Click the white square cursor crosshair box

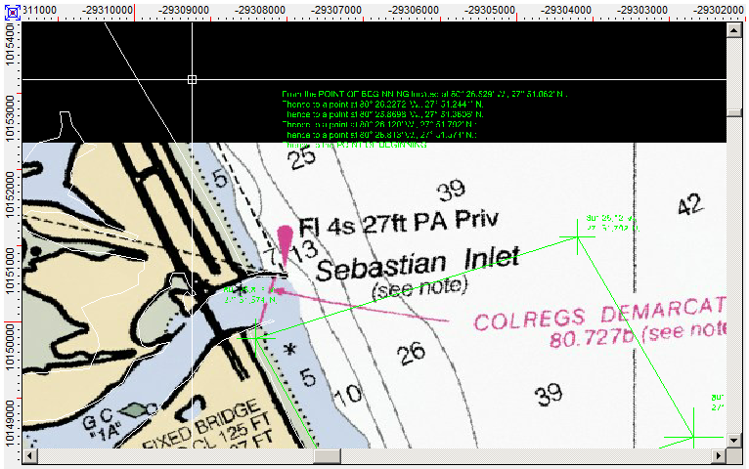tap(192, 79)
